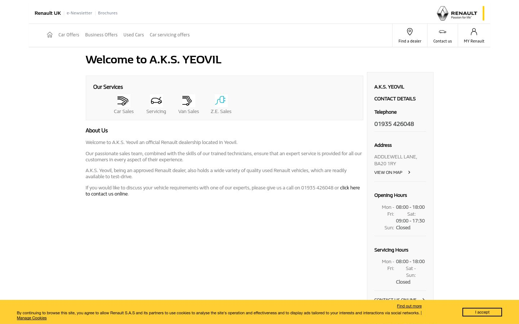Viewport: 519px width, 324px height.
Task: Open the Find a dealer pin icon
Action: tap(410, 32)
